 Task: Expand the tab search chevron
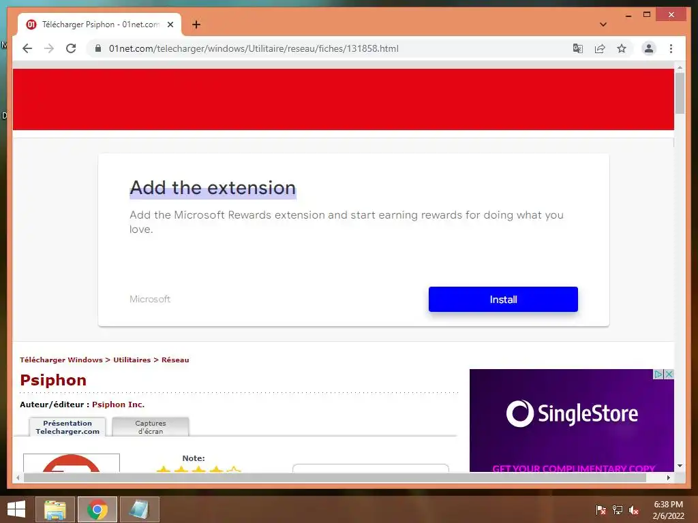click(603, 25)
